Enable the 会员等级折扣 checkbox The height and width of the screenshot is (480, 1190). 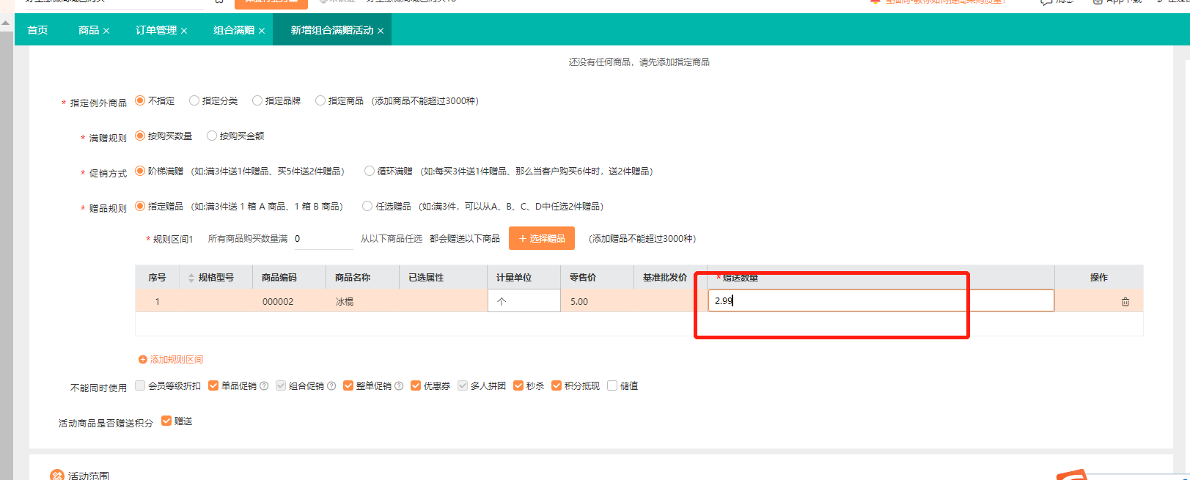(140, 386)
